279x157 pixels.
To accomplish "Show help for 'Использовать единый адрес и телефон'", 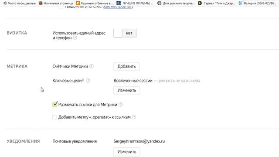I will tap(75, 38).
